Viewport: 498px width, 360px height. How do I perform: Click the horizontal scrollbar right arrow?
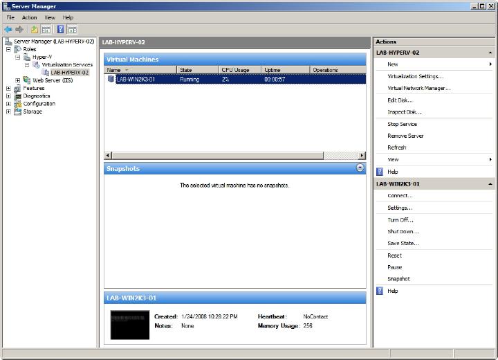[x=362, y=155]
